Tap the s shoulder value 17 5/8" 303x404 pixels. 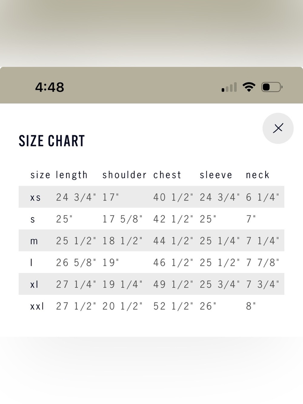click(x=122, y=219)
